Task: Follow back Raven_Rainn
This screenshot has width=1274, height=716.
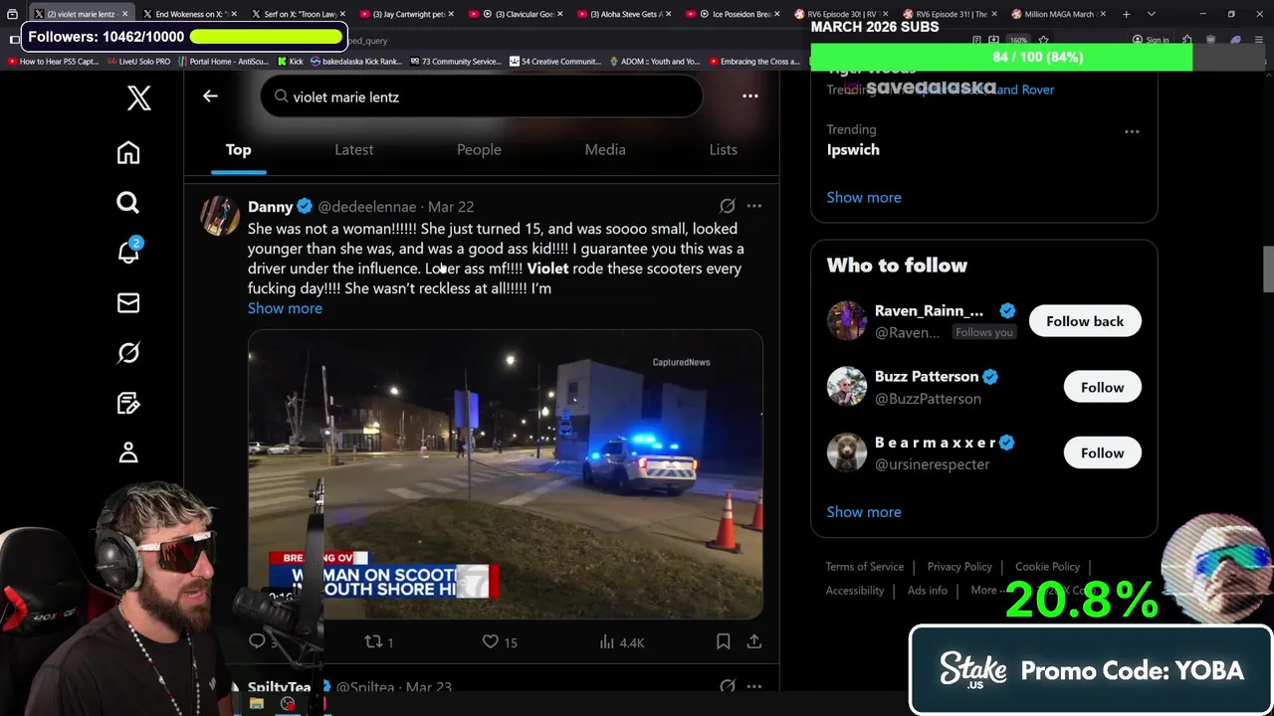Action: [1085, 321]
